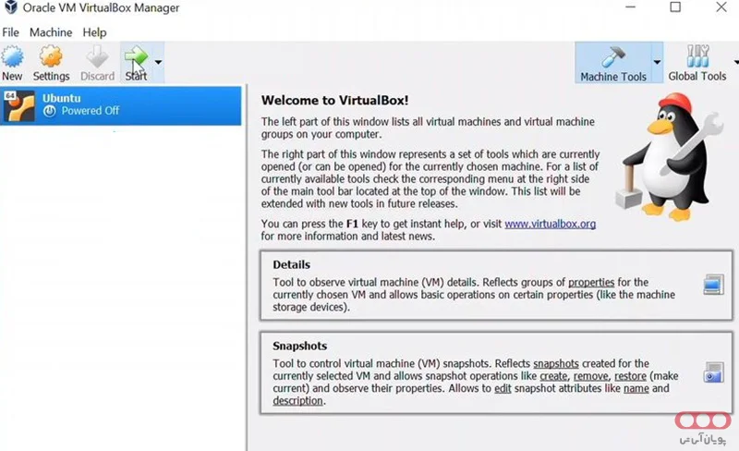Expand the Start button dropdown arrow
739x451 pixels.
[x=159, y=63]
